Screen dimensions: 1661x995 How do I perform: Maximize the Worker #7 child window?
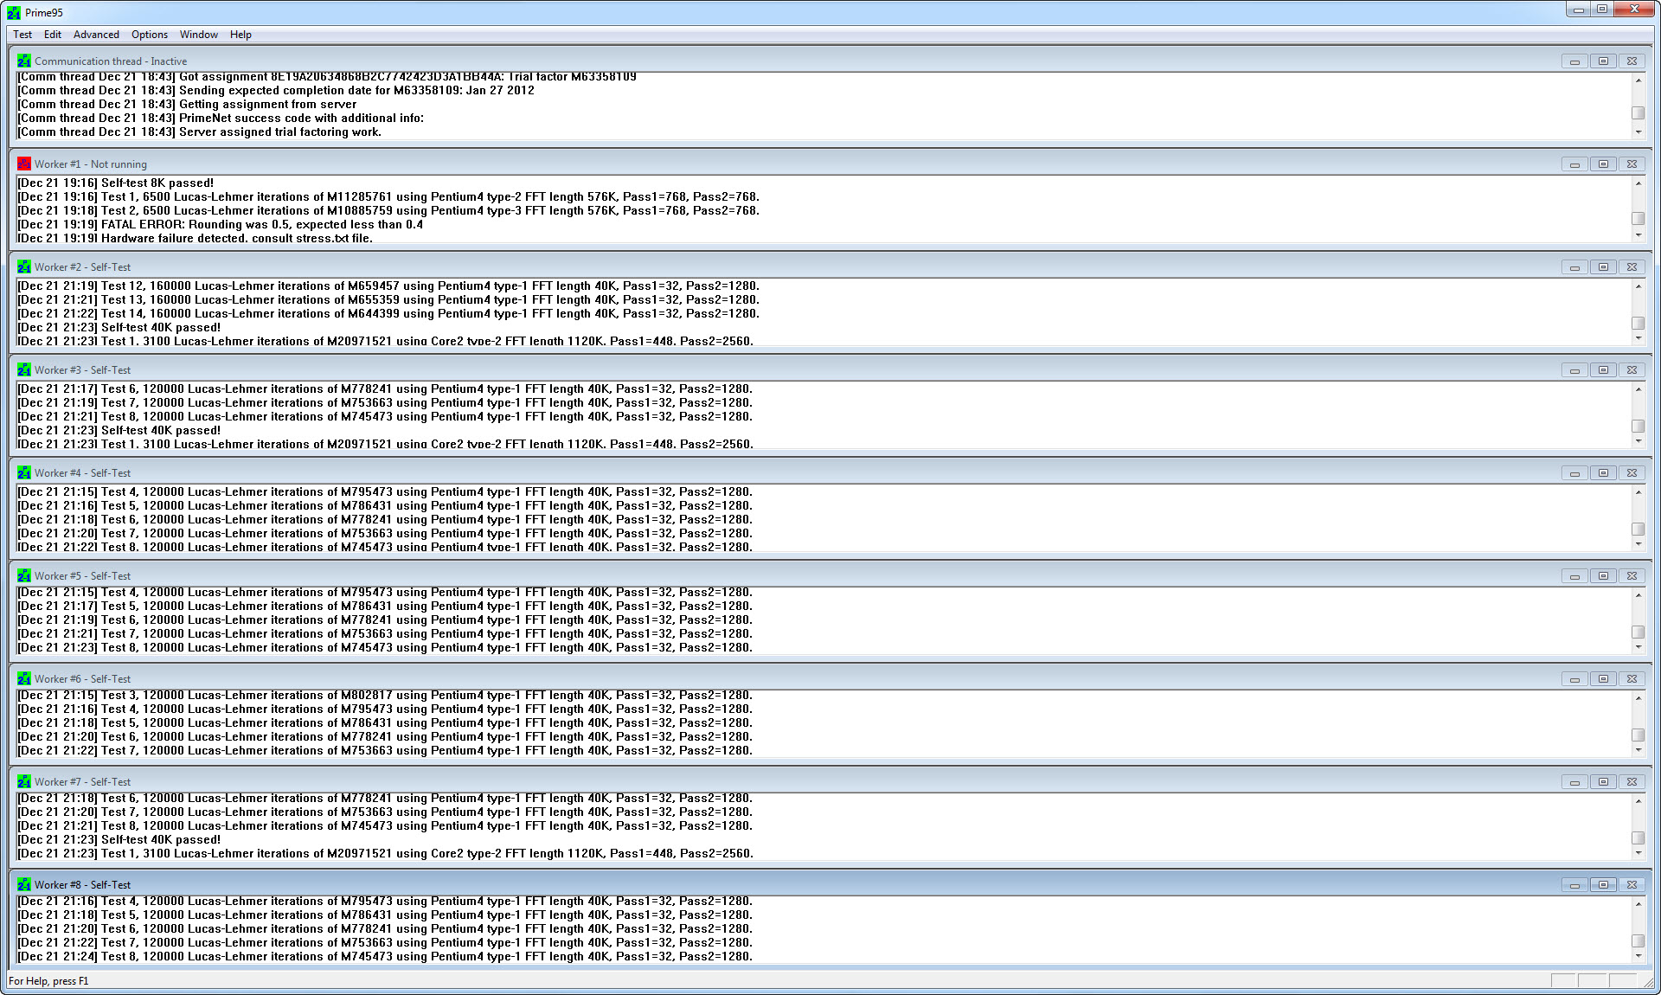pos(1603,782)
